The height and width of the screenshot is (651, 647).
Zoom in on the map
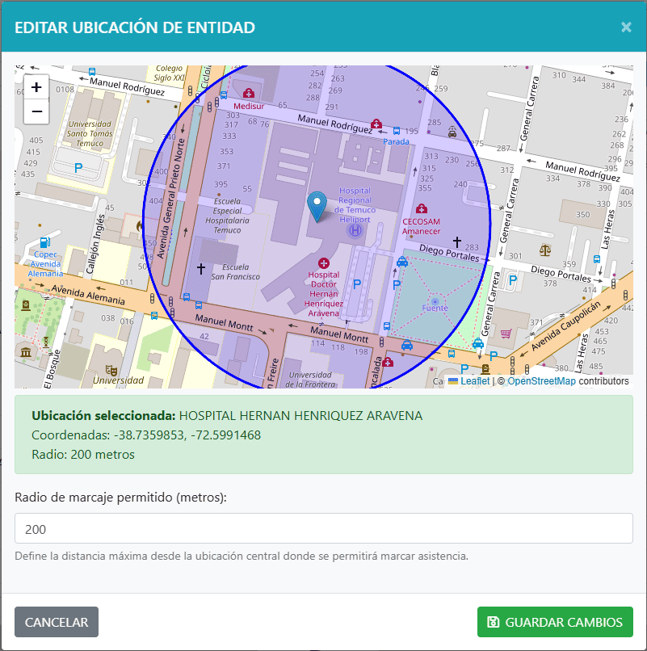[x=36, y=87]
